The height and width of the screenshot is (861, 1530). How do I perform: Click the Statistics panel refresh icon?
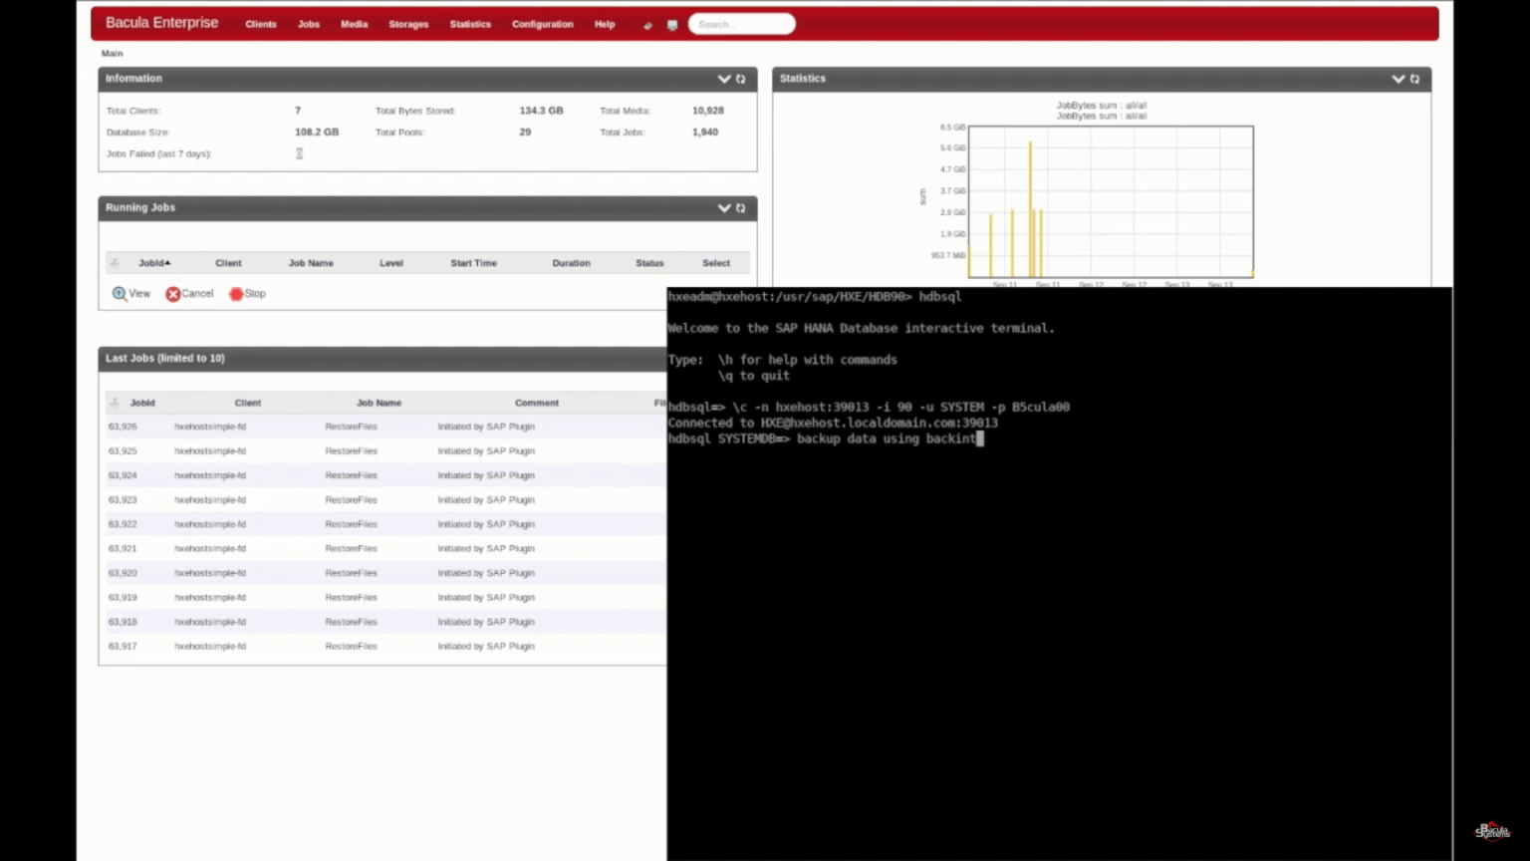[1414, 79]
